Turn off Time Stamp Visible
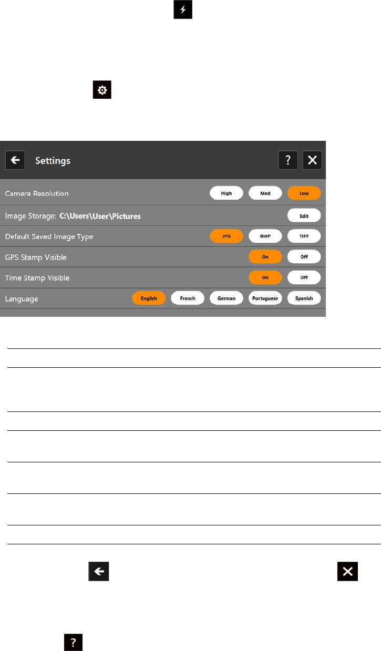 [304, 277]
